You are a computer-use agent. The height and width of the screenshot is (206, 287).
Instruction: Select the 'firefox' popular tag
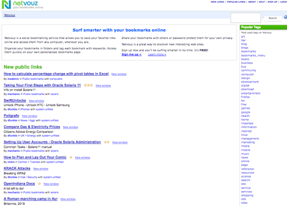coord(245,97)
